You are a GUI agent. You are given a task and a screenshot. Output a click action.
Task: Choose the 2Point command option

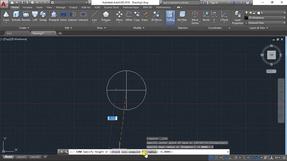coord(116,152)
